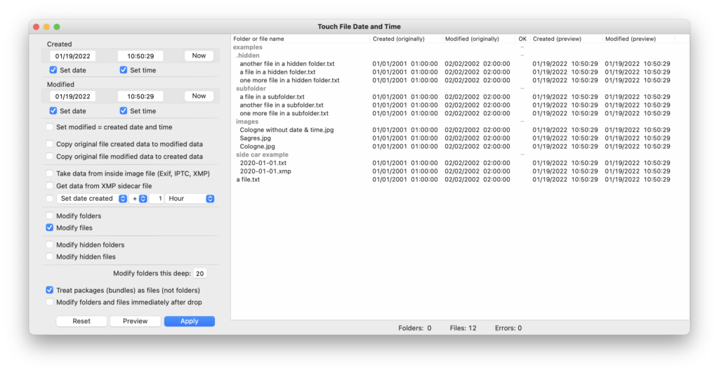Select the a file.txt row
This screenshot has height=373, width=719.
click(x=460, y=179)
